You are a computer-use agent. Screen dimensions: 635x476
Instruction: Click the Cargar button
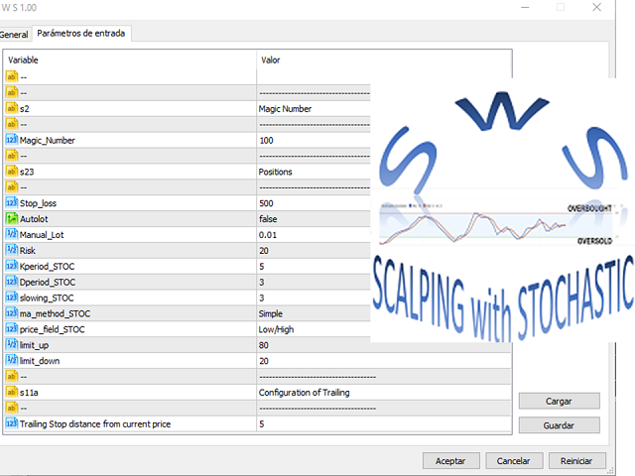559,401
